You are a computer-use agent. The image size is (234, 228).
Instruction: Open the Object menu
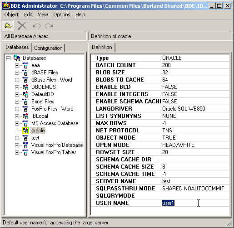[11, 15]
